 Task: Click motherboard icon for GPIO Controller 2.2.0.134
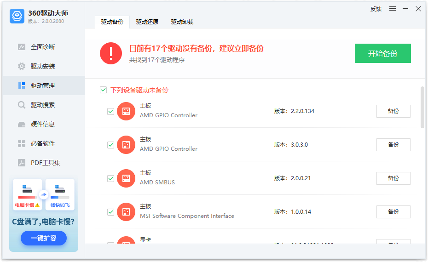click(126, 111)
